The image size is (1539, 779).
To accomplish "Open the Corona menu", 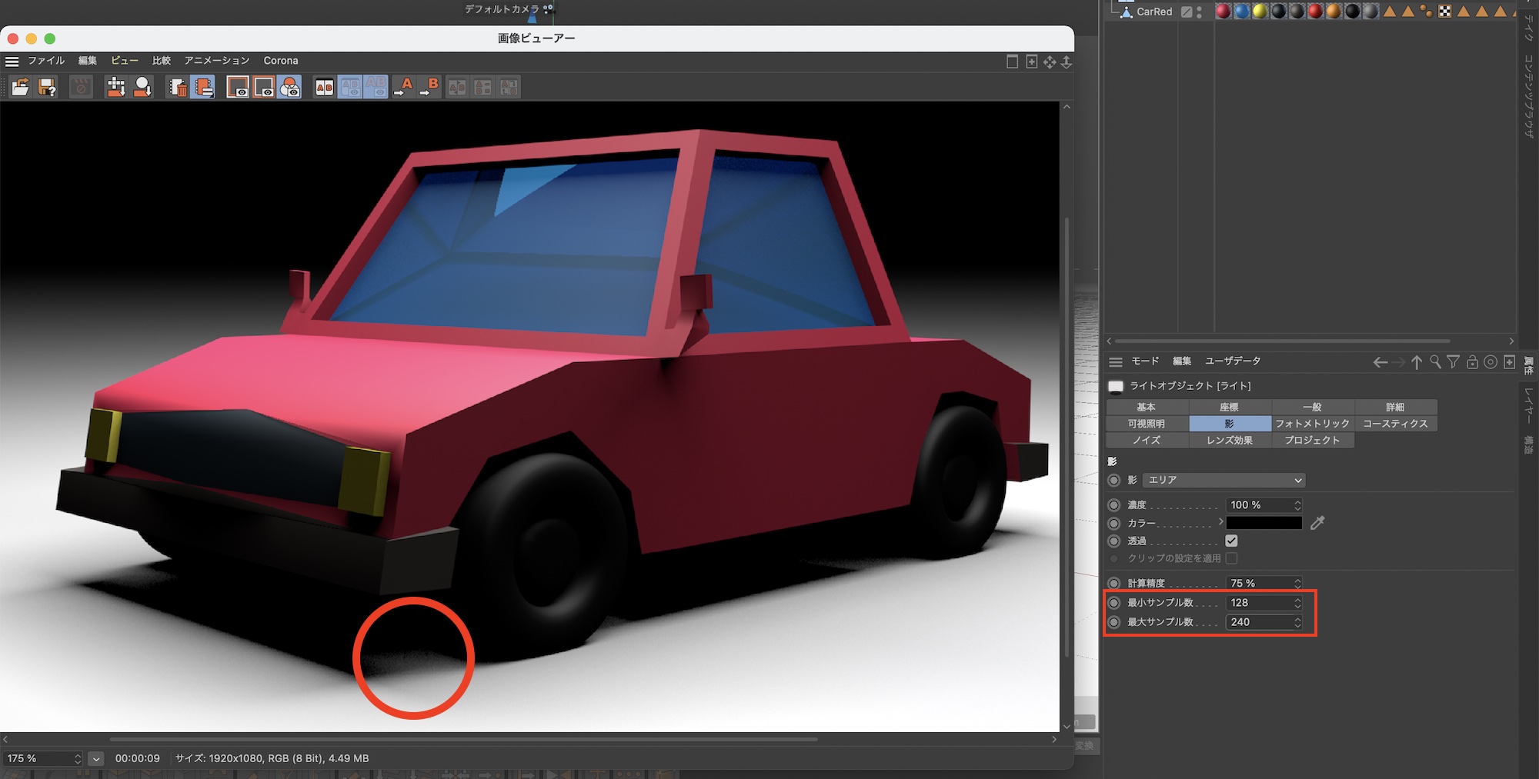I will (x=280, y=61).
